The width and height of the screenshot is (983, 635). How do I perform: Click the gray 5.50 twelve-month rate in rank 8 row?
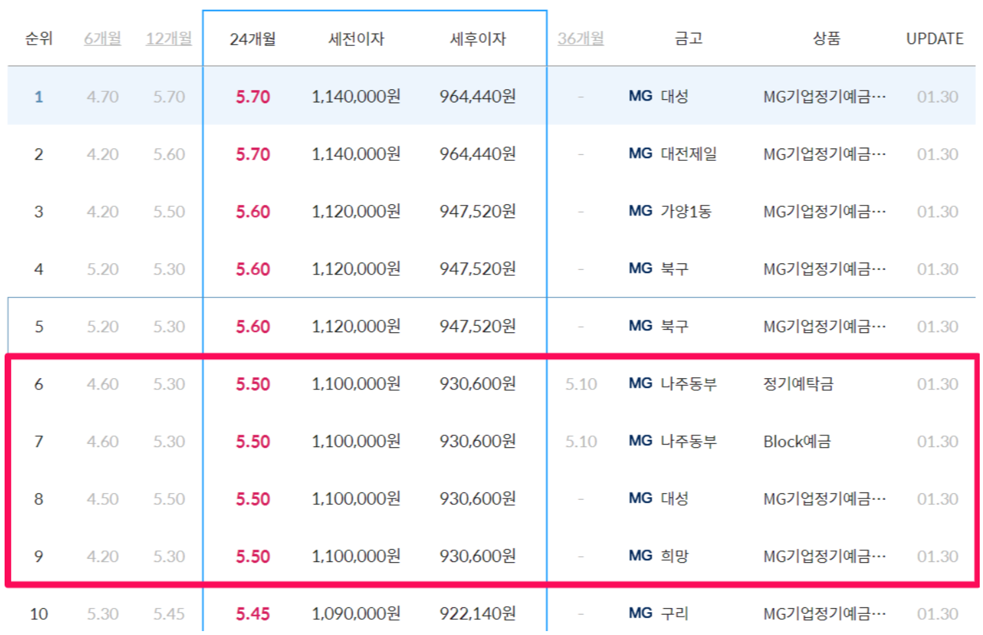click(169, 499)
